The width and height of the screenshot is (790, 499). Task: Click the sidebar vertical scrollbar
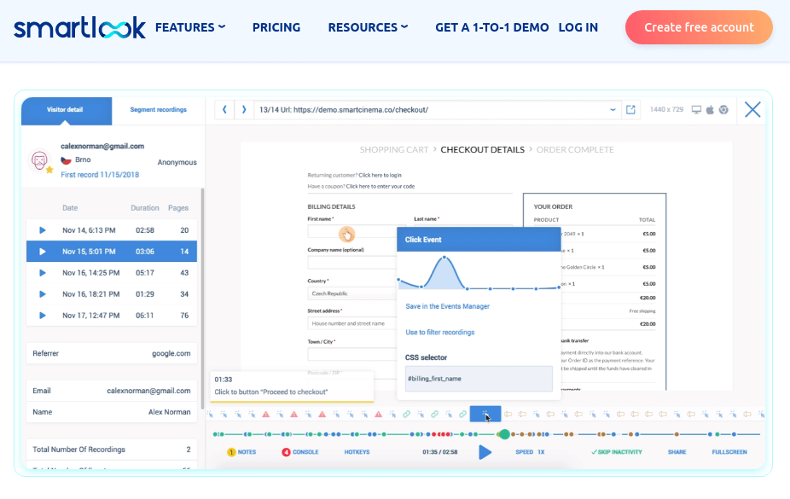tap(202, 298)
